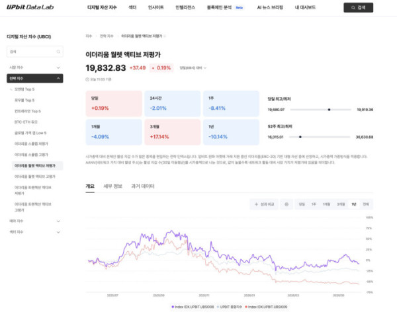Image resolution: width=397 pixels, height=322 pixels.
Task: Select highlighted 이더리움 월렛 액티브 저평가 item
Action: (x=37, y=166)
